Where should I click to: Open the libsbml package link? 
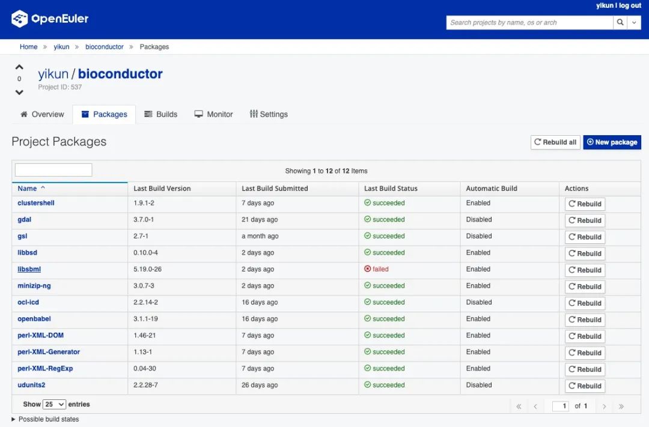[29, 269]
